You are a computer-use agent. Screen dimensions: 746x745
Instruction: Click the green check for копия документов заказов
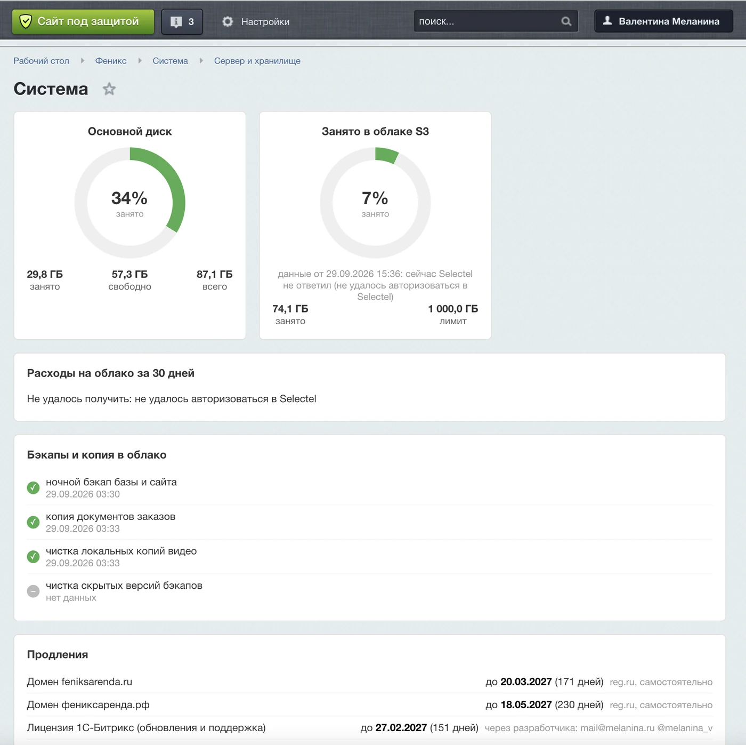pyautogui.click(x=33, y=523)
